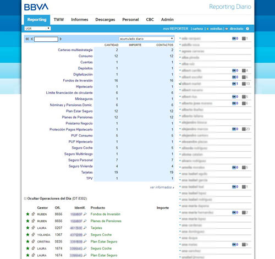Click the date input field
Screen dimensions: 275x259
click(x=46, y=39)
